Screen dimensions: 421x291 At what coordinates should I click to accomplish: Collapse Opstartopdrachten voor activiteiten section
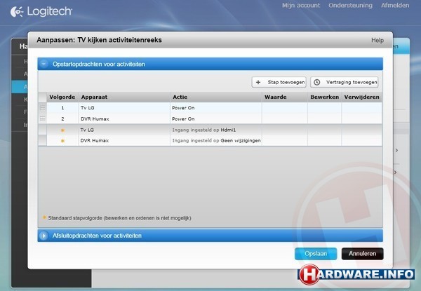coord(44,64)
